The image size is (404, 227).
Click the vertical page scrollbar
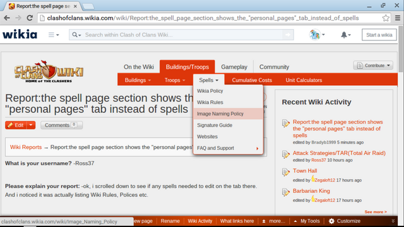[x=401, y=49]
